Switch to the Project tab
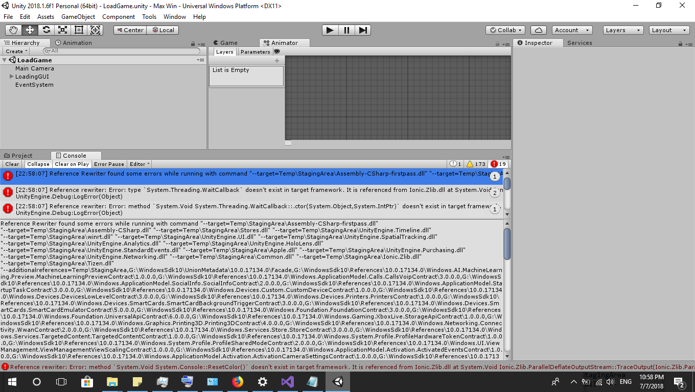 [18, 156]
